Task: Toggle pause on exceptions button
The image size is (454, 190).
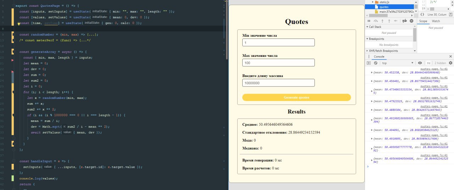Action: 411,21
